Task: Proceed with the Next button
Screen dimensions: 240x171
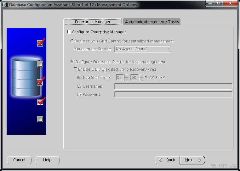Action: 192,160
